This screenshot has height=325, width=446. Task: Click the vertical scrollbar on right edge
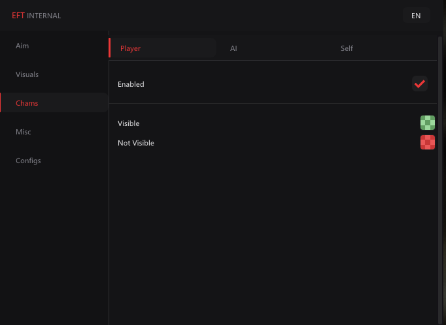[439, 179]
